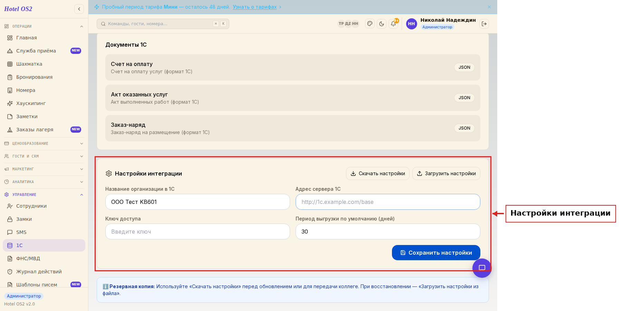Click the Документы 1С heading
Viewport: 624px width, 311px height.
(x=126, y=45)
